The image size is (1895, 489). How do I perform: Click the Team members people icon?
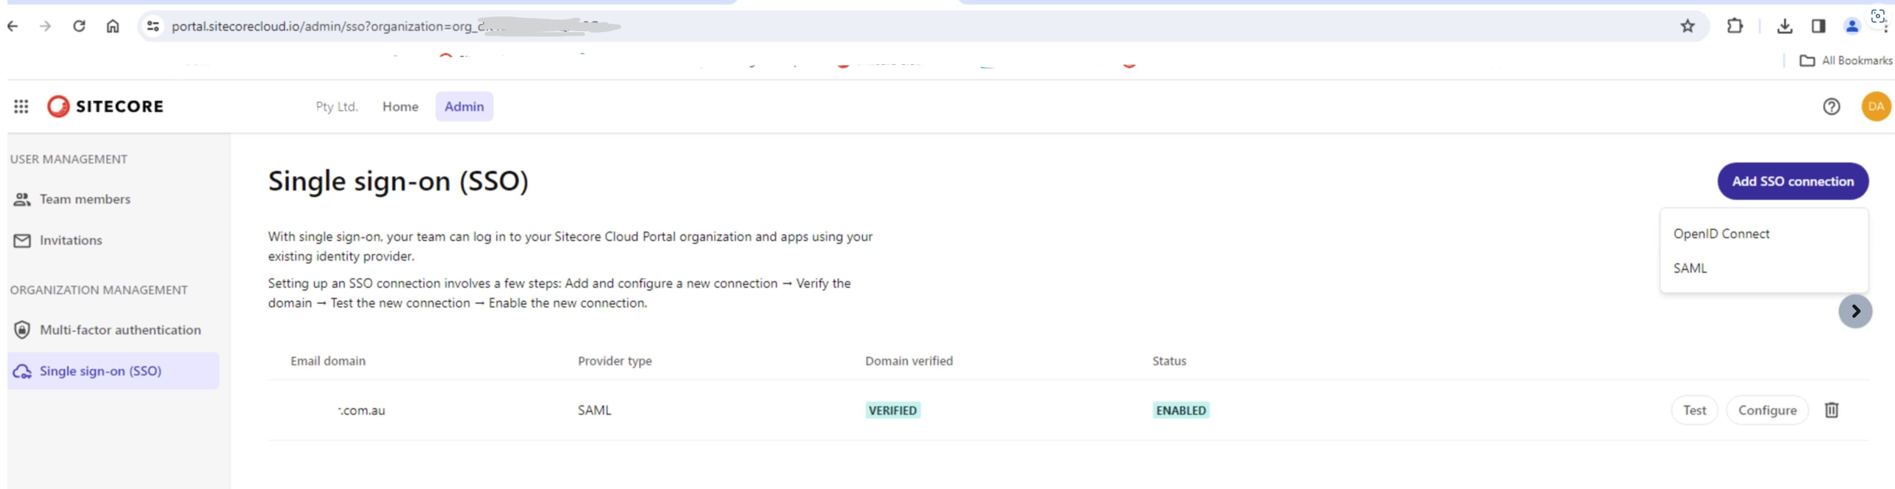pyautogui.click(x=22, y=200)
